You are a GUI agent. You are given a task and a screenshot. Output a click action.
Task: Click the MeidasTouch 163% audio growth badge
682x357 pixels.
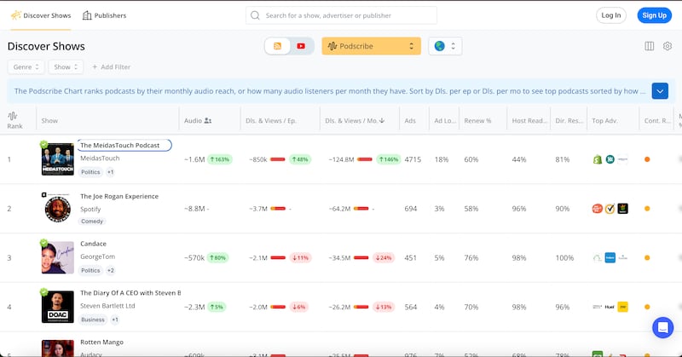[220, 159]
